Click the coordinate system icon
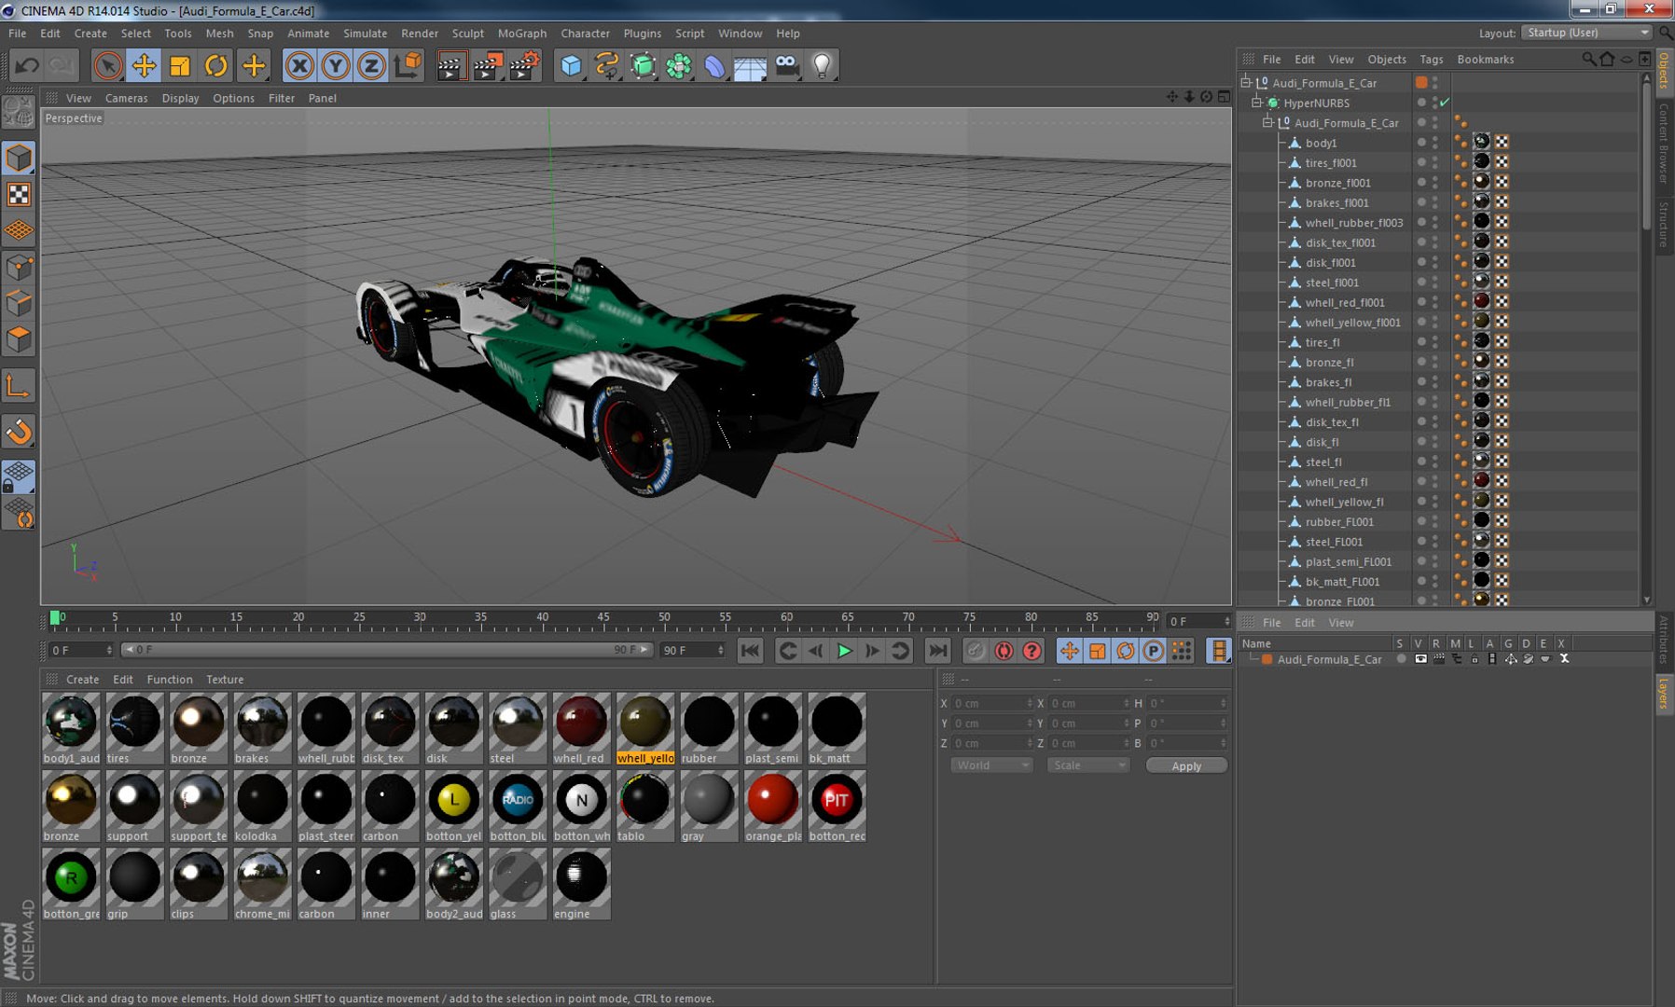Viewport: 1675px width, 1007px height. point(408,65)
